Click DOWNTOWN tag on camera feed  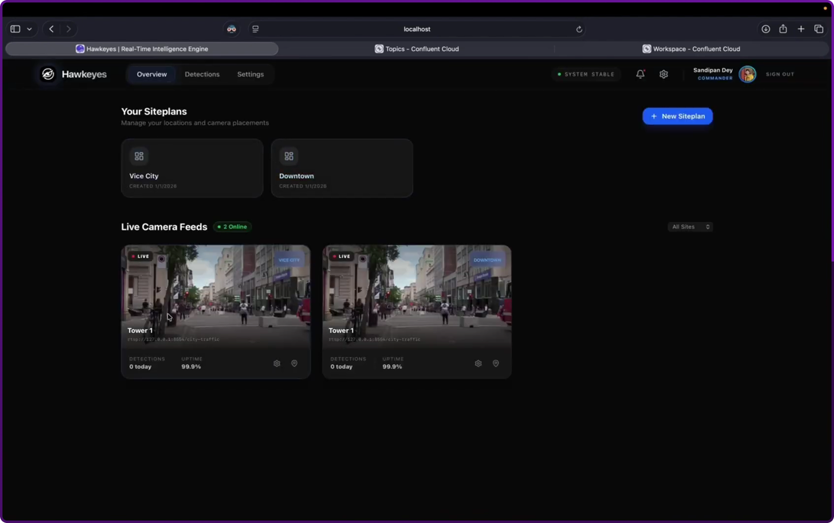(x=487, y=260)
